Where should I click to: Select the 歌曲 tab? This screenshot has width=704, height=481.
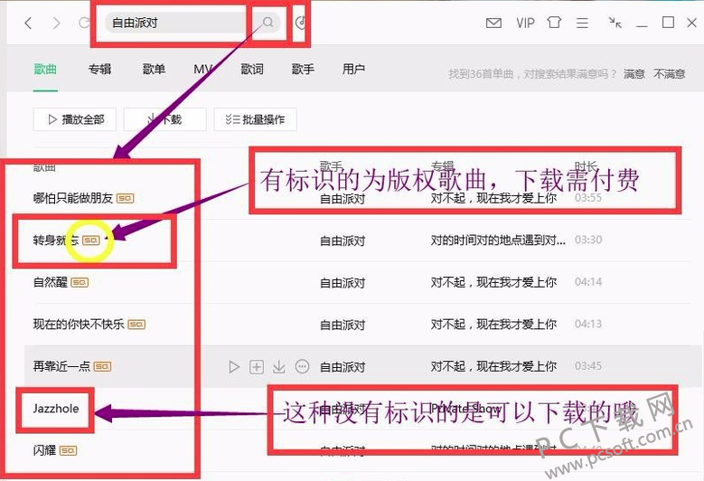(45, 69)
